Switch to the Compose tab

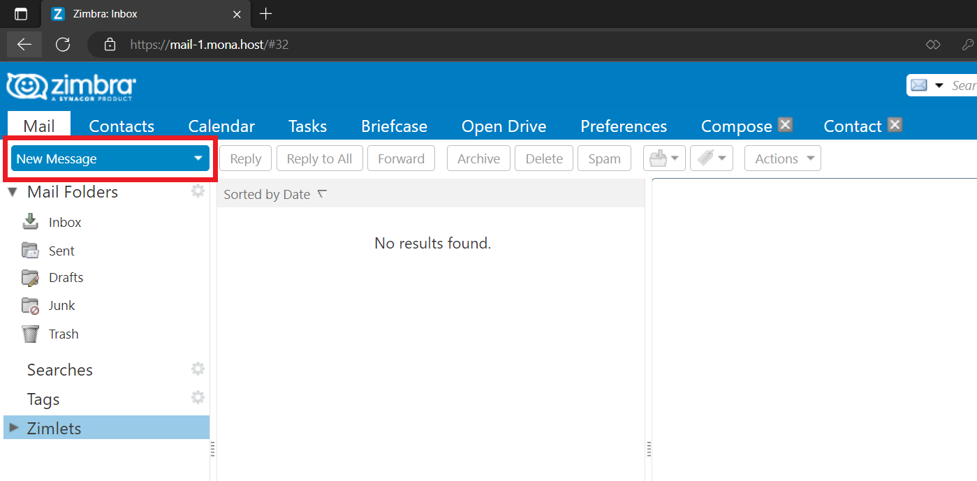tap(736, 126)
